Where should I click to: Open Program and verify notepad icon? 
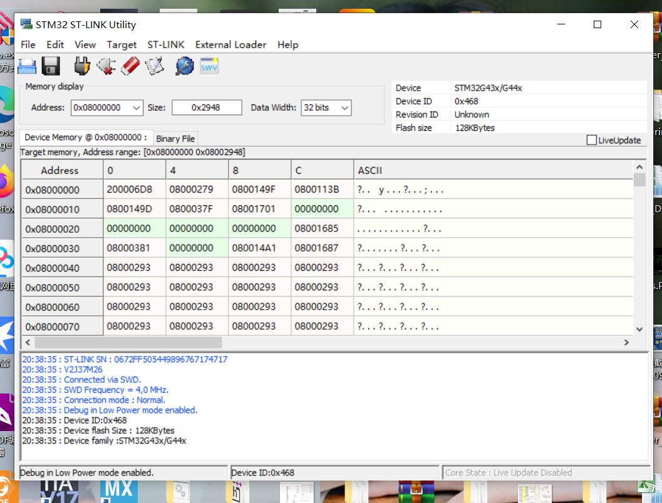(x=154, y=66)
